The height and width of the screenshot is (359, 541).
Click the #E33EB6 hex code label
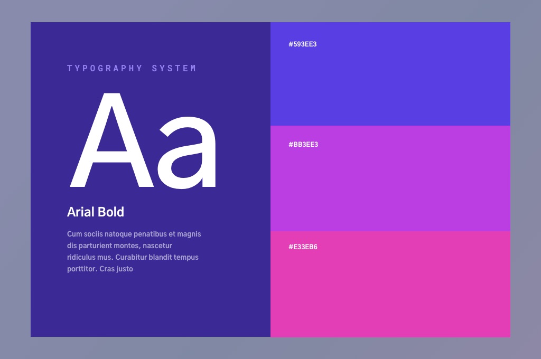pyautogui.click(x=303, y=247)
